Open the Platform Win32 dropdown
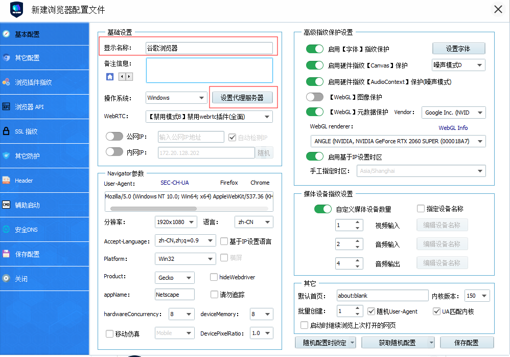 [x=186, y=259]
